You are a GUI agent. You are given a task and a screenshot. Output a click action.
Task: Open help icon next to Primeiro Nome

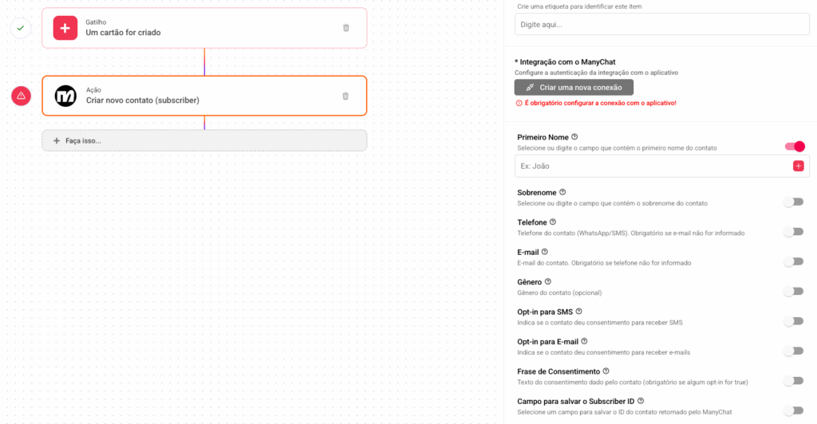(x=574, y=137)
